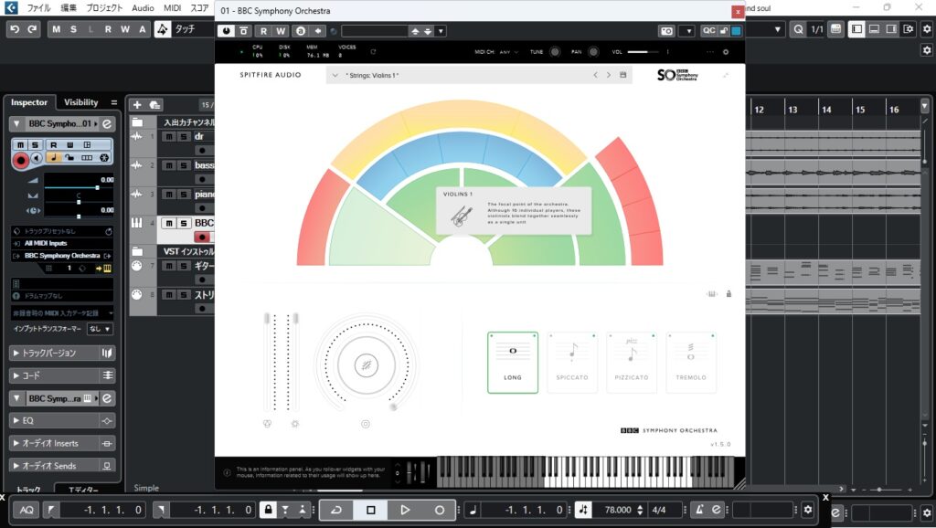
Task: Open the Audio menu
Action: [x=143, y=8]
